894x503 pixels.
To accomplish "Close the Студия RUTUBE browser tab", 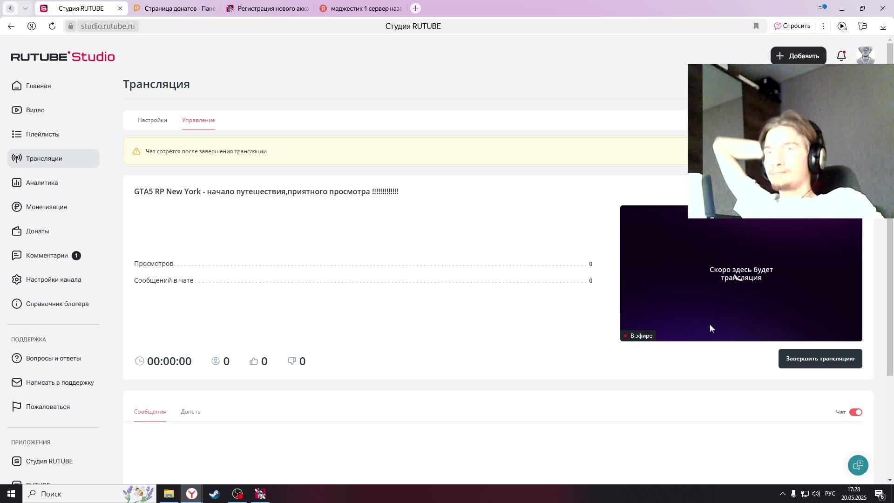I will 120,8.
